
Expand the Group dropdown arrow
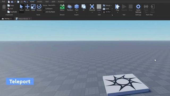coord(111,5)
